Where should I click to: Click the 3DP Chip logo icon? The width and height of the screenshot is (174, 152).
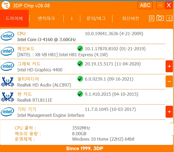pos(6,5)
